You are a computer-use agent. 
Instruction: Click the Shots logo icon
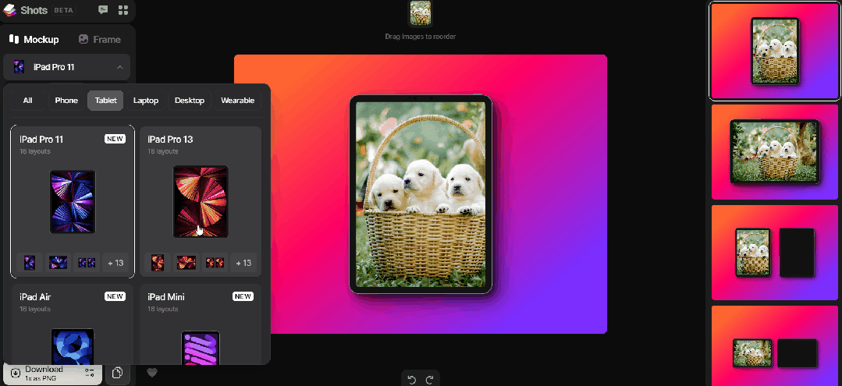pyautogui.click(x=9, y=10)
